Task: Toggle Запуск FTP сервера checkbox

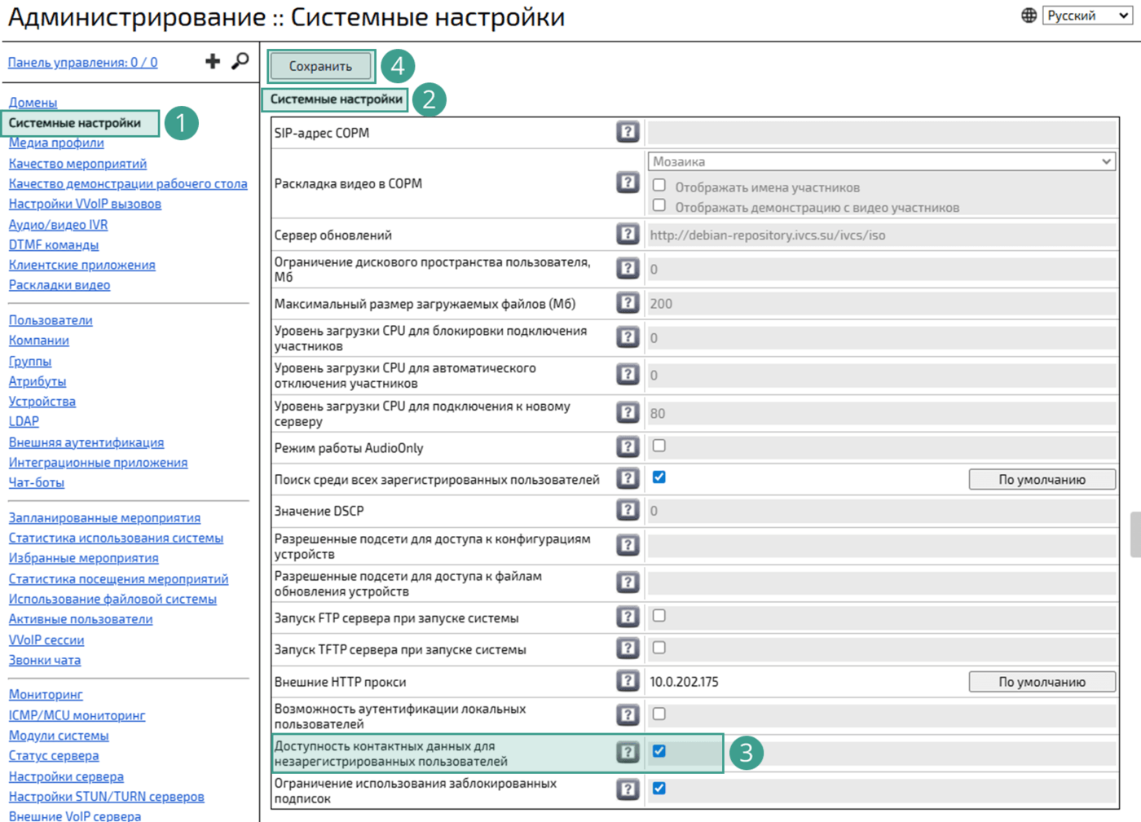Action: point(659,617)
